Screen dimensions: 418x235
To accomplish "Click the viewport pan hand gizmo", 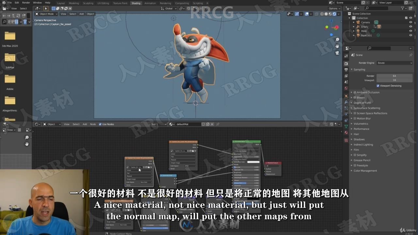I will 337,46.
